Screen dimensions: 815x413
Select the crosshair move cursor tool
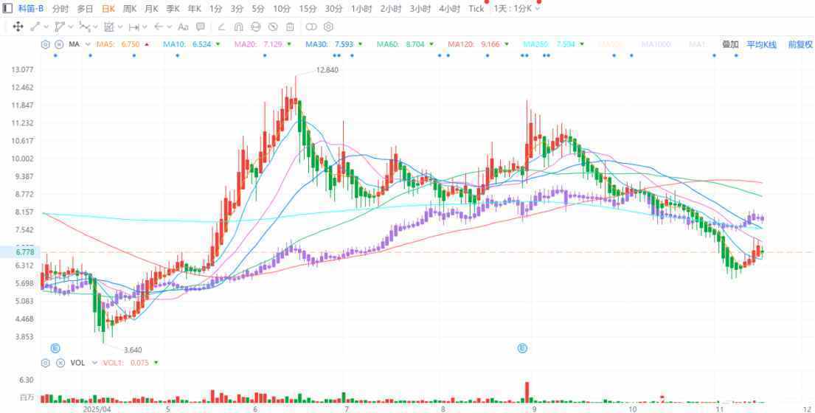[18, 27]
